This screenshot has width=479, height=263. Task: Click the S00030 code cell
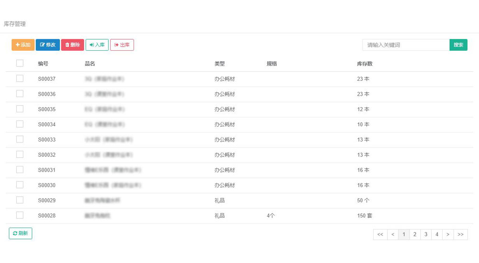47,185
